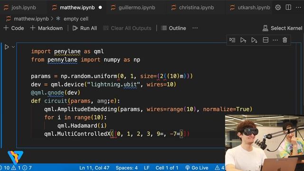Switch to the josh.ipynb tab
This screenshot has height=171, width=304.
tap(20, 8)
